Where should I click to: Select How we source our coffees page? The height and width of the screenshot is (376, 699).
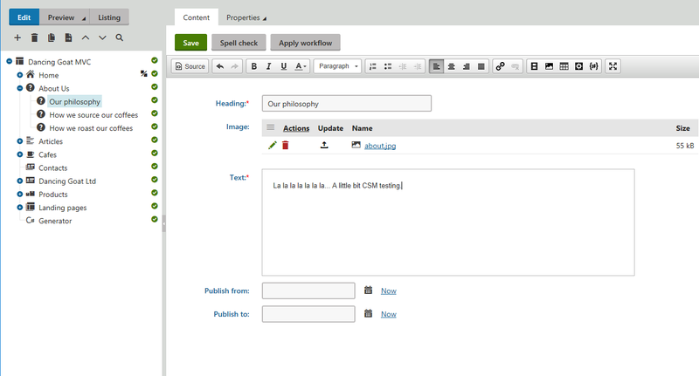93,115
